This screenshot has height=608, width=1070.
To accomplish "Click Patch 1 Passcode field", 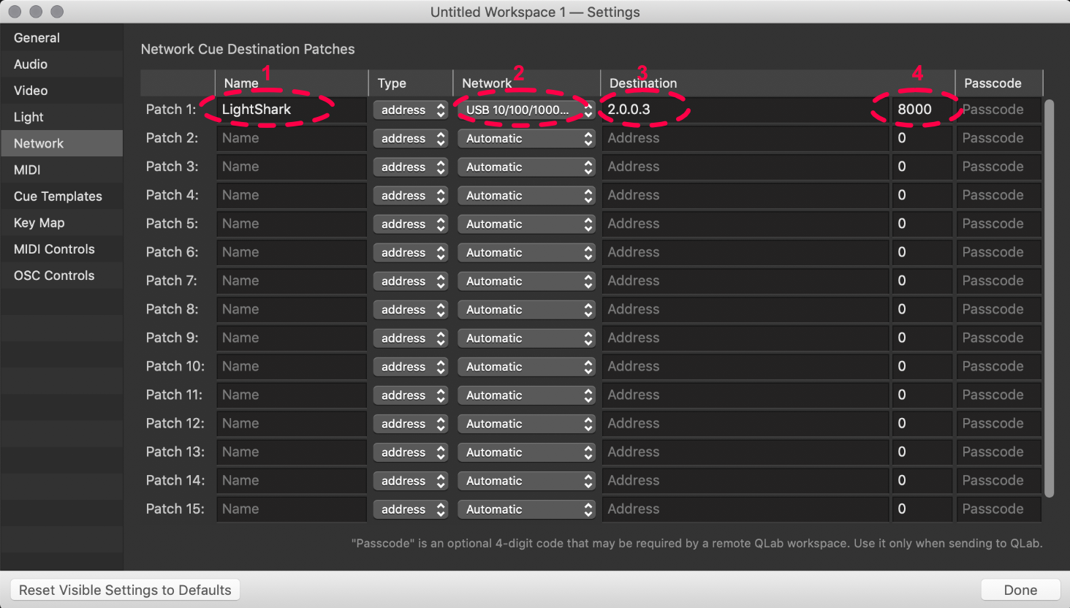I will [x=998, y=110].
